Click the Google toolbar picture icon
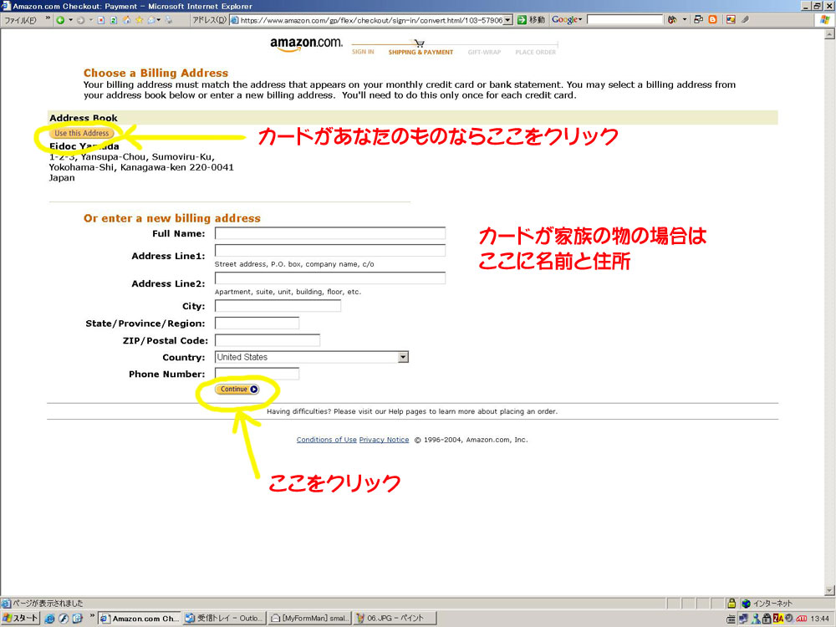The image size is (836, 627). (731, 20)
